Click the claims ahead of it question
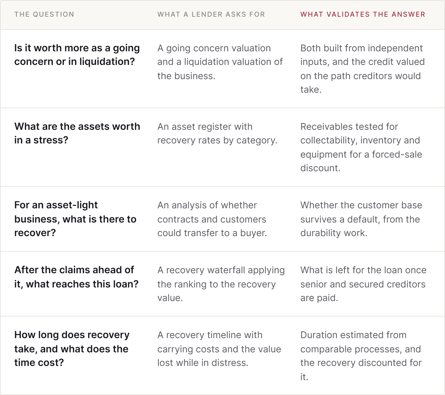445x395 pixels. pos(76,277)
